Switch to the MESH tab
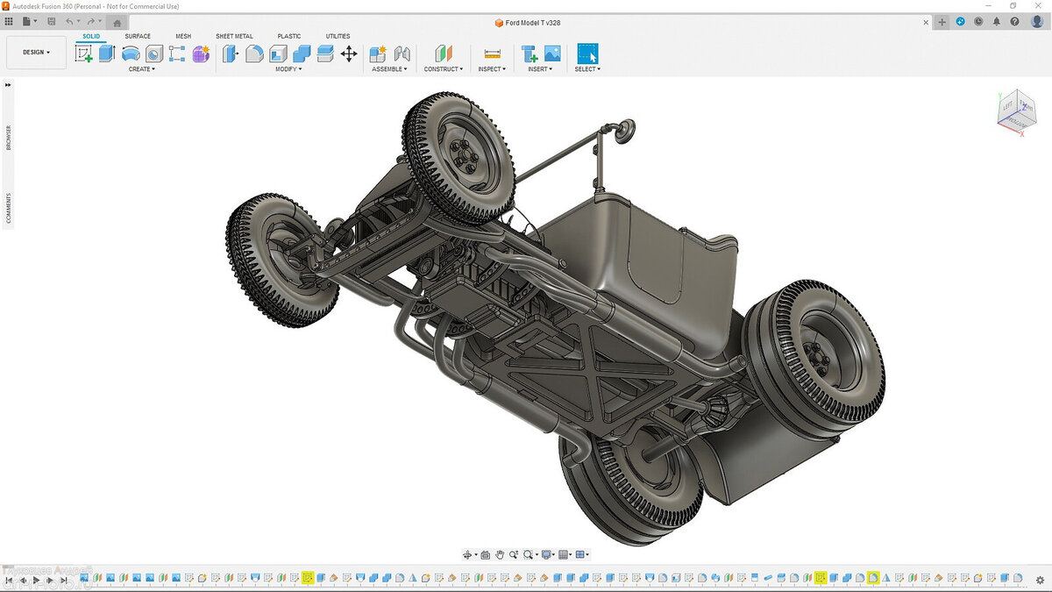This screenshot has width=1052, height=592. point(183,36)
